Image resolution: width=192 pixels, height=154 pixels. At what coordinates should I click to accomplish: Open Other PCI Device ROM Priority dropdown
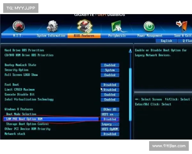pos(110,129)
